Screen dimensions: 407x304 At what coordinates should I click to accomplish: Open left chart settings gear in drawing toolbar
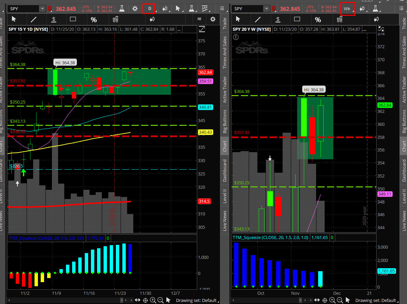tap(213, 19)
